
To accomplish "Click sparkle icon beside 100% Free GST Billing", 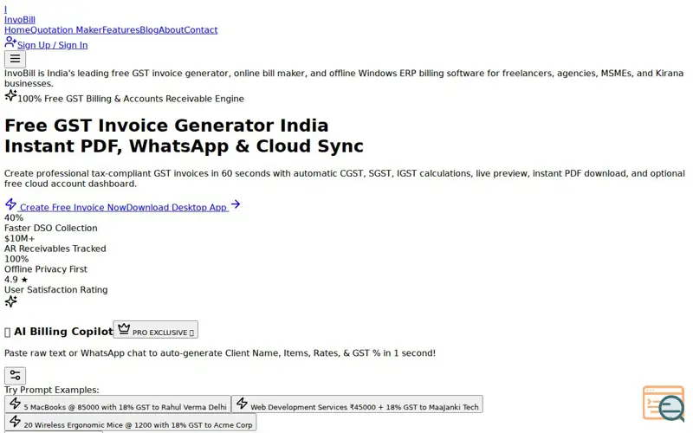I will click(10, 95).
